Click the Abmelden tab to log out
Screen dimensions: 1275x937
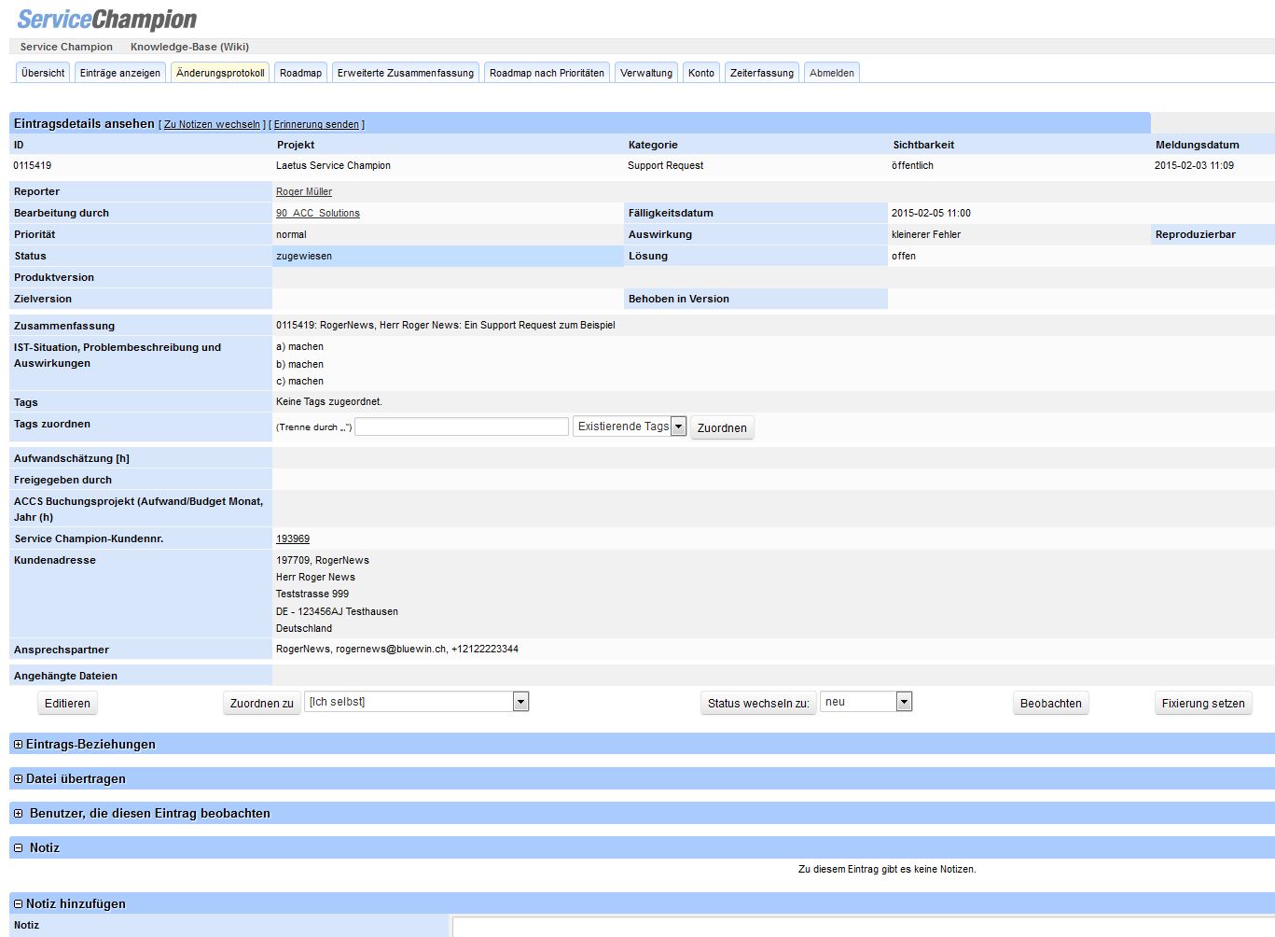tap(832, 73)
